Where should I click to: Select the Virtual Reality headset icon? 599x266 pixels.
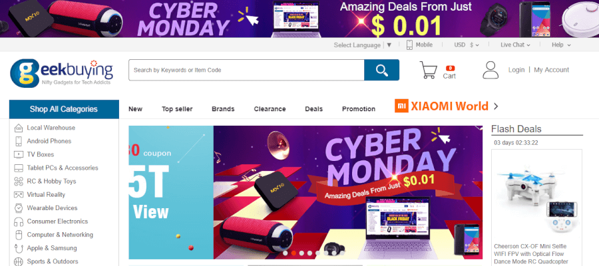(19, 195)
